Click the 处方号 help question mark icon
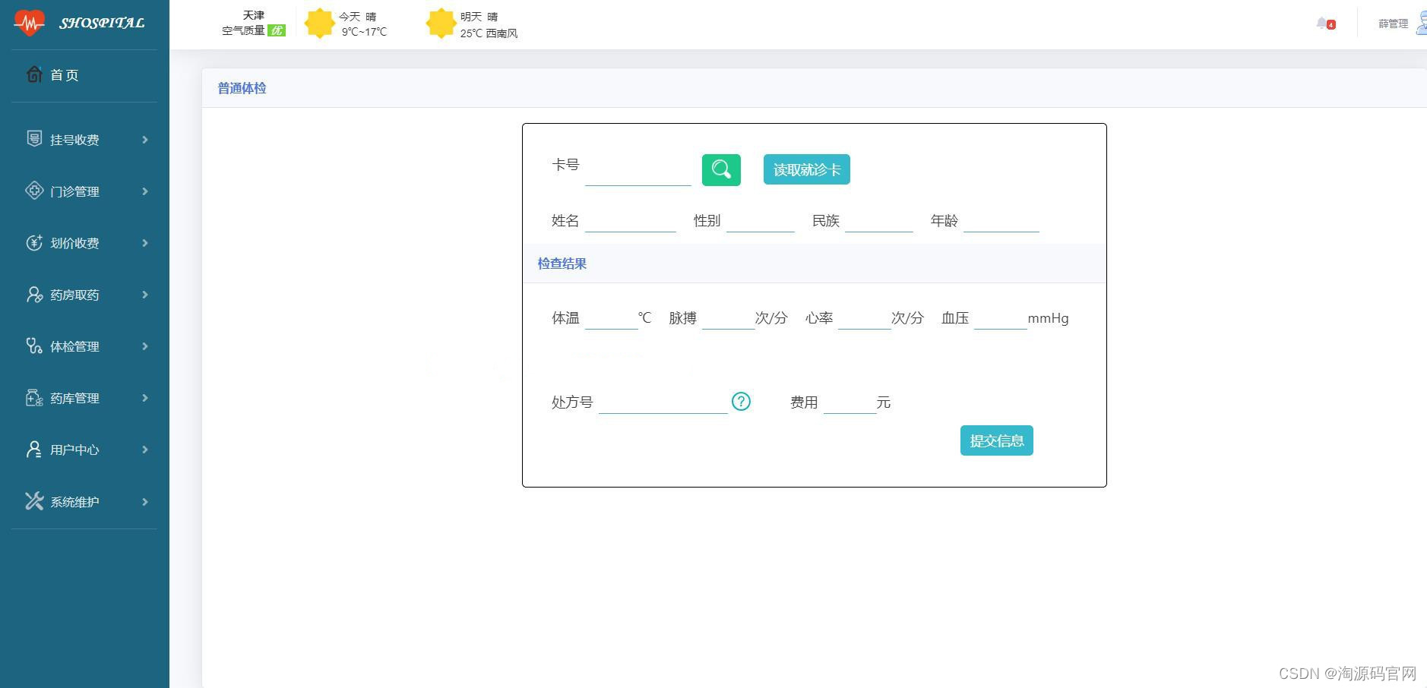This screenshot has height=688, width=1427. [741, 401]
